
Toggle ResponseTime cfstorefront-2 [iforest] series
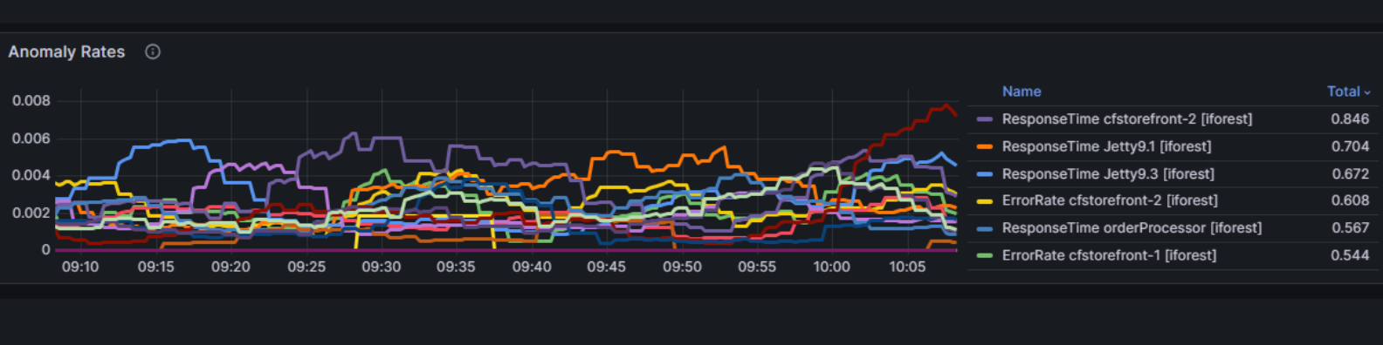[x=1127, y=119]
